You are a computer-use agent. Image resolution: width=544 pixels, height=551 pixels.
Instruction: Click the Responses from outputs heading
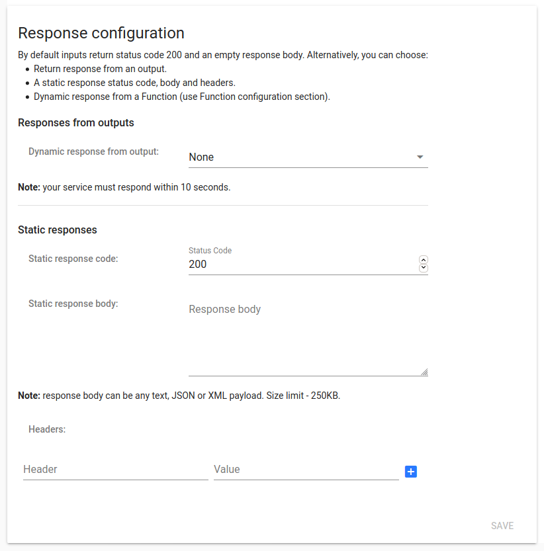pos(76,122)
